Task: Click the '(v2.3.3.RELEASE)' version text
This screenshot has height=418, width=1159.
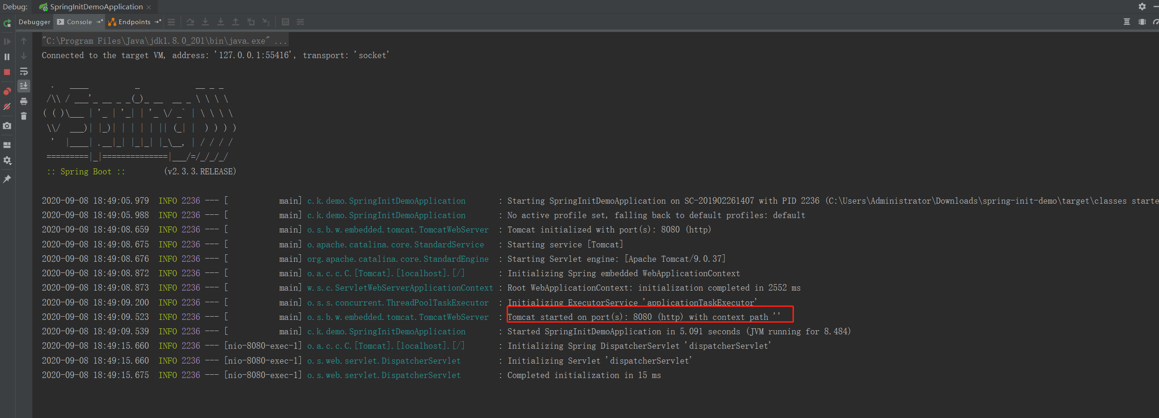Action: click(200, 172)
